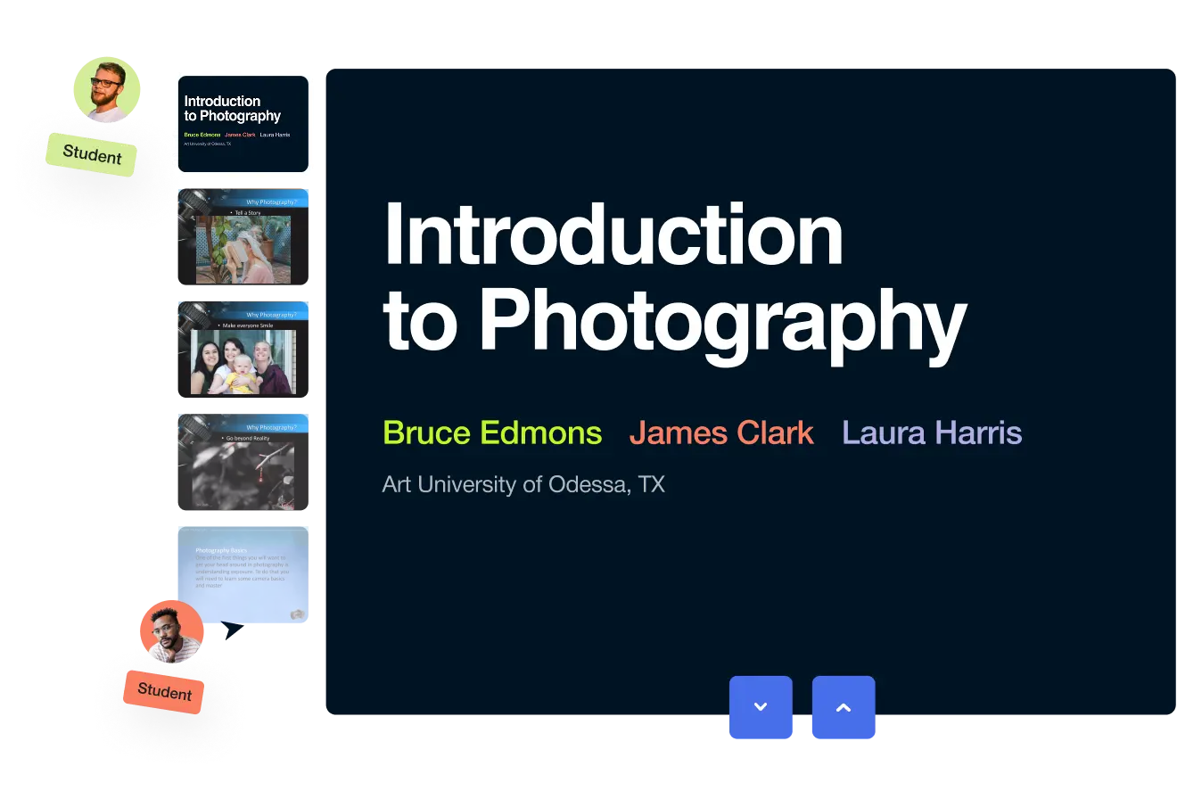Click the name Bruce Edmons on main slide
Screen dimensions: 1177x799
point(492,433)
